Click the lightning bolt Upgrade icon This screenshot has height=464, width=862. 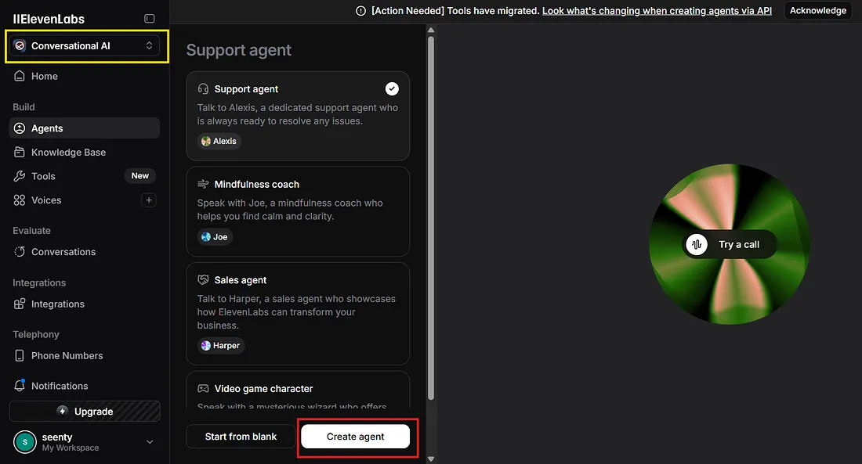point(63,412)
